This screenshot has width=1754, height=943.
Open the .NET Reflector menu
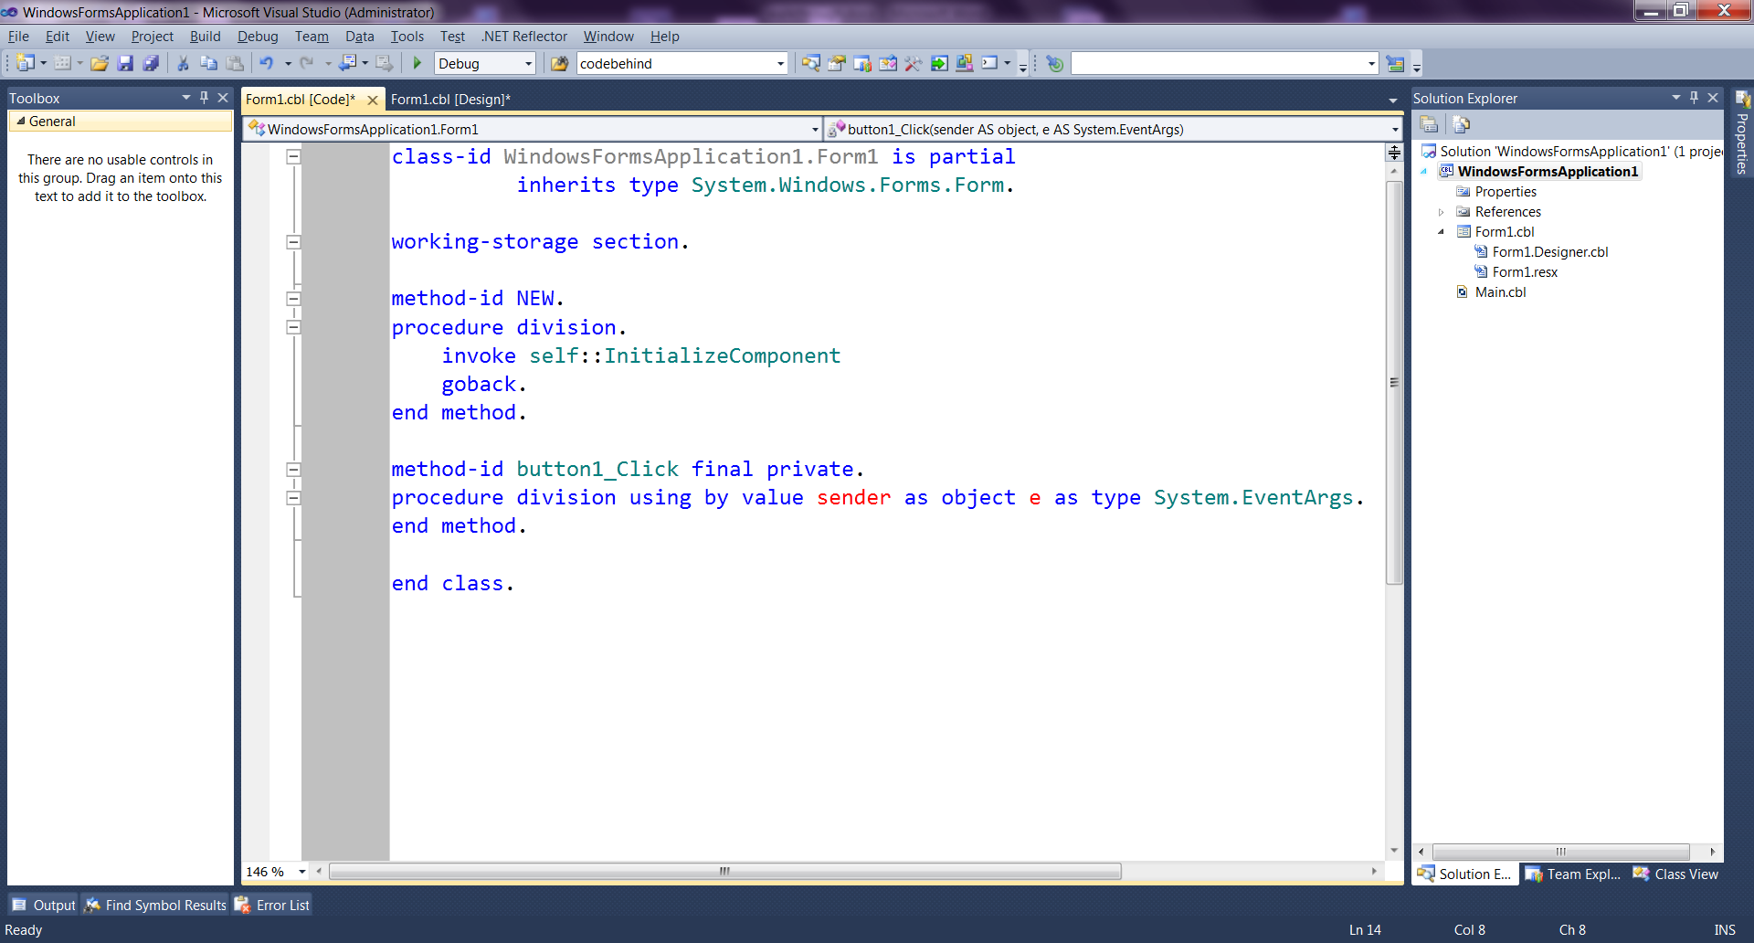(524, 37)
